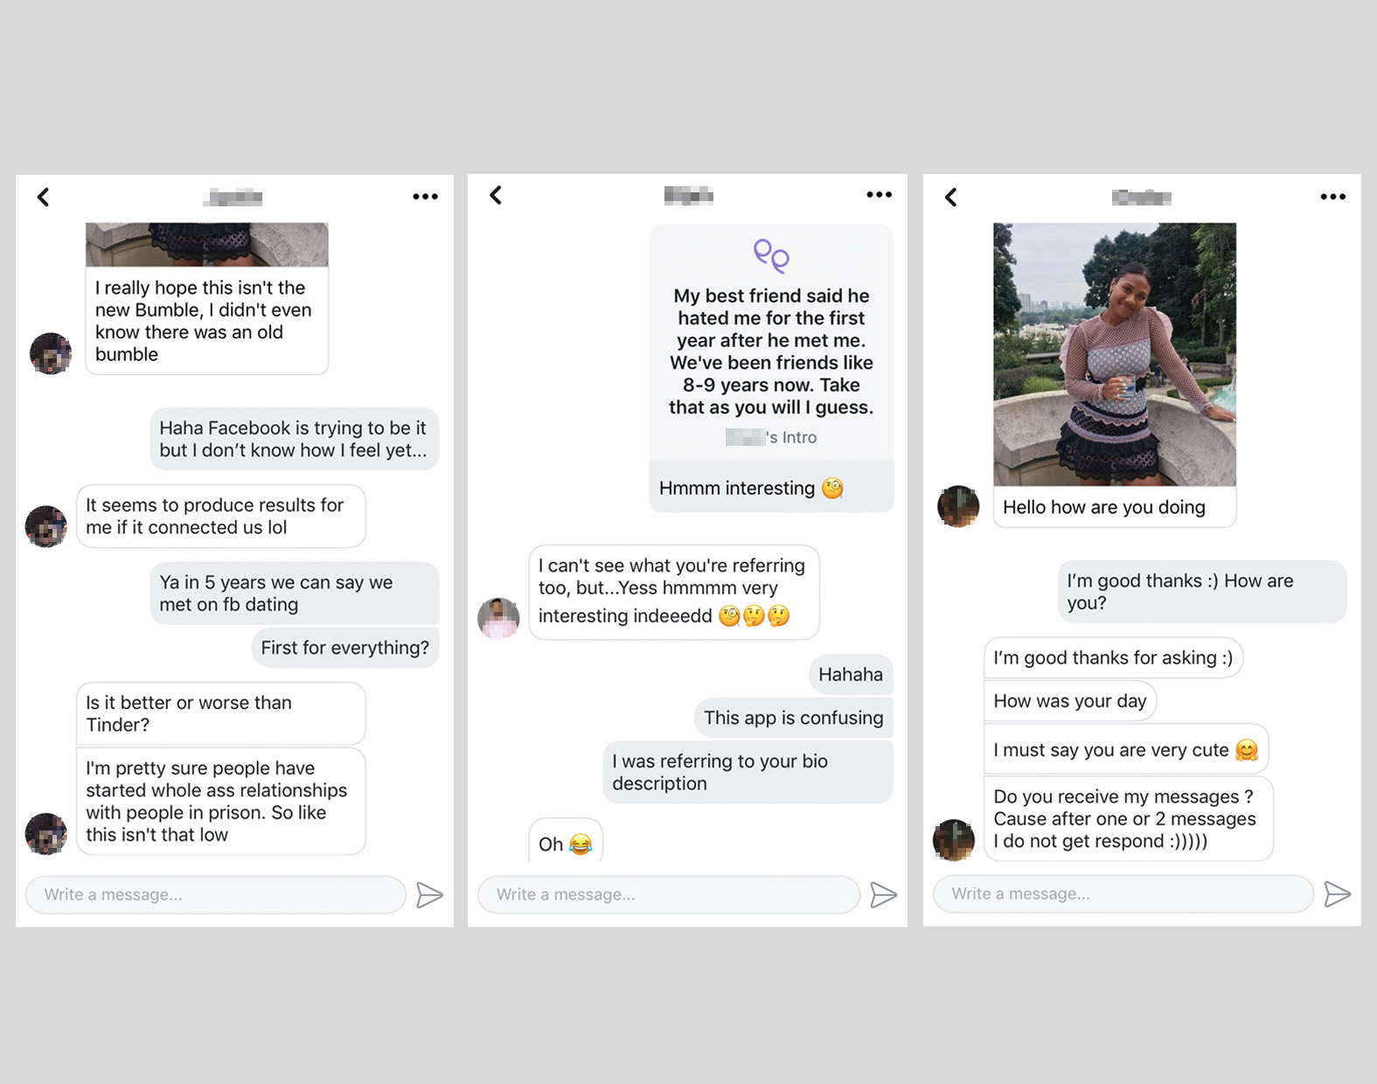Focus the middle chat message field
Screen dimensions: 1377x1084
[x=669, y=895]
